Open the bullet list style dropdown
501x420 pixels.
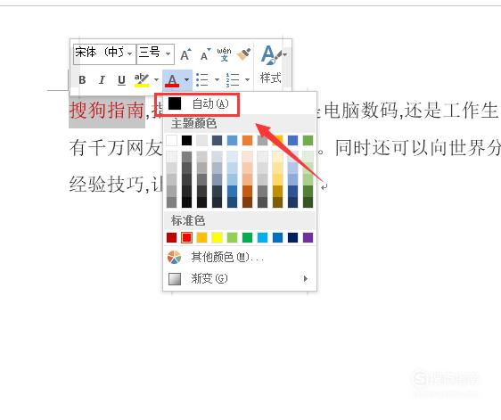click(x=217, y=79)
